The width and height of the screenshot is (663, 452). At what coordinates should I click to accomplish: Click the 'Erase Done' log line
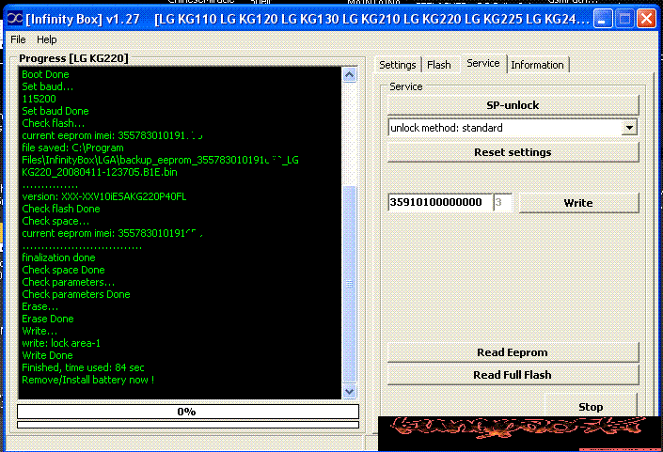[48, 319]
